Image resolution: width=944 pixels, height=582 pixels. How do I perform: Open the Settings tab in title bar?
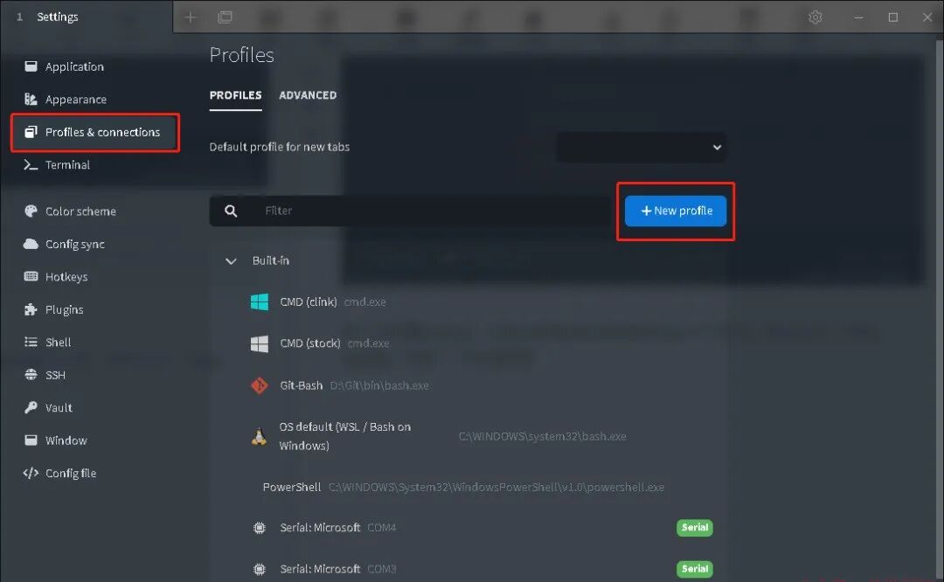[x=87, y=17]
